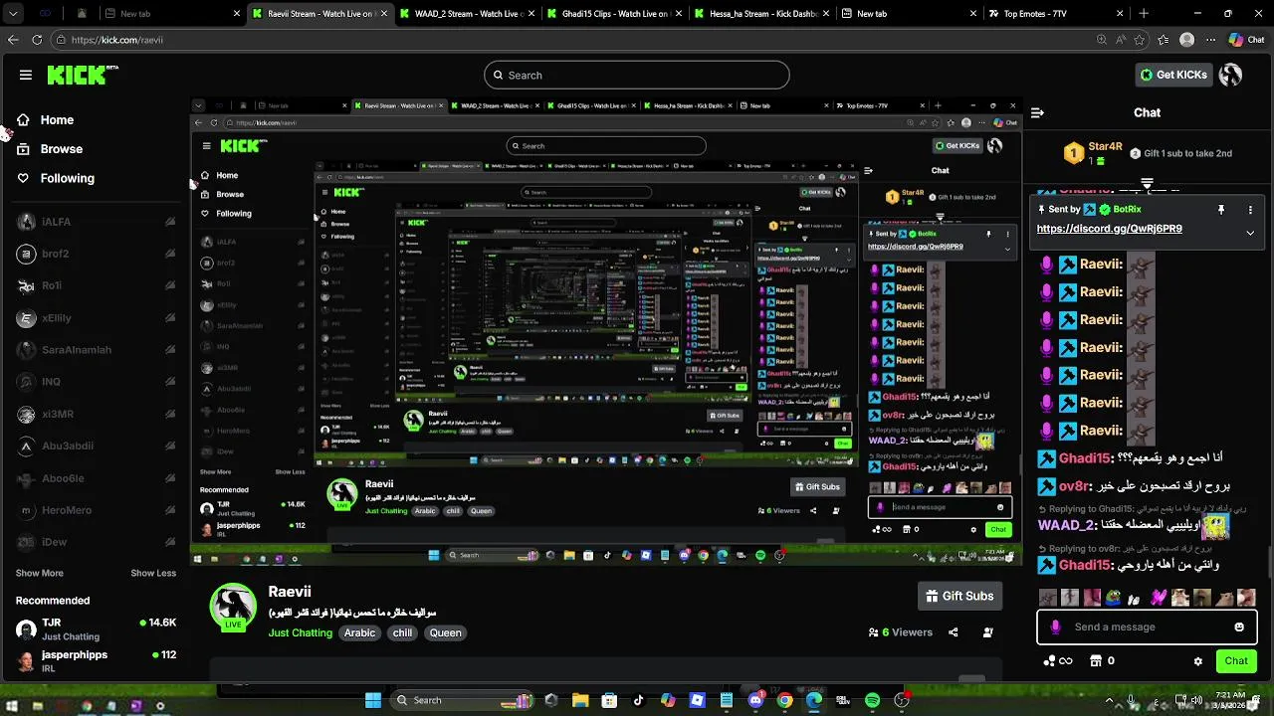
Task: Click the favorites star in the address bar
Action: click(x=1138, y=40)
